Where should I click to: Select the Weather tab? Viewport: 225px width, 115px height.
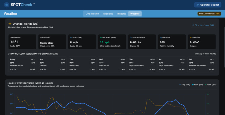[x=135, y=14]
